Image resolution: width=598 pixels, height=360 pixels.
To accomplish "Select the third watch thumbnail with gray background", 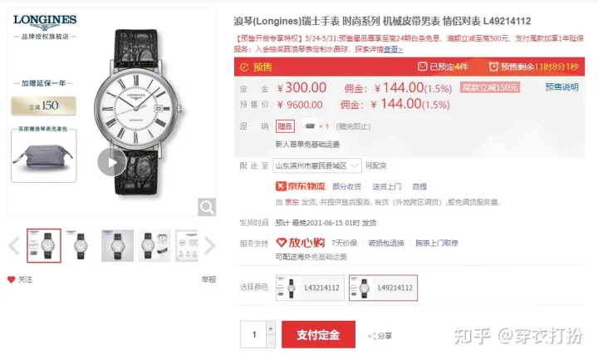I will click(x=117, y=245).
